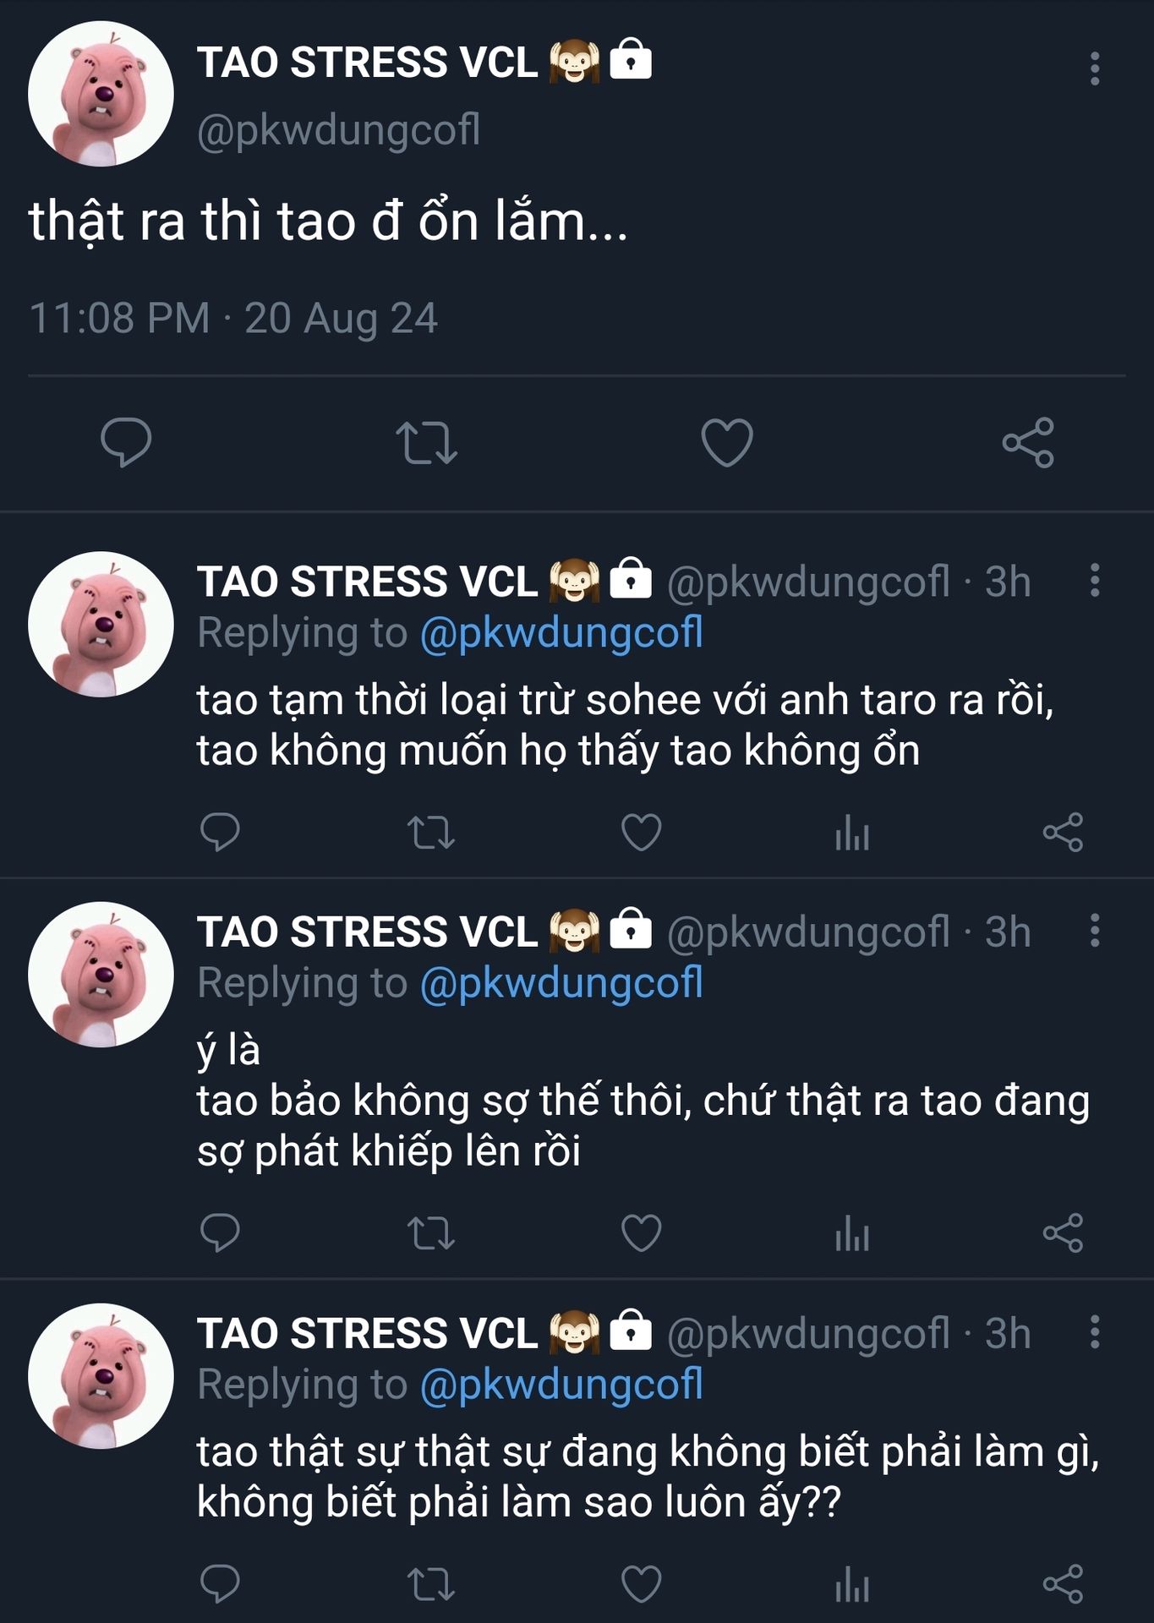Open three-dot menu of the main tweet
The width and height of the screenshot is (1154, 1623).
click(x=1095, y=68)
